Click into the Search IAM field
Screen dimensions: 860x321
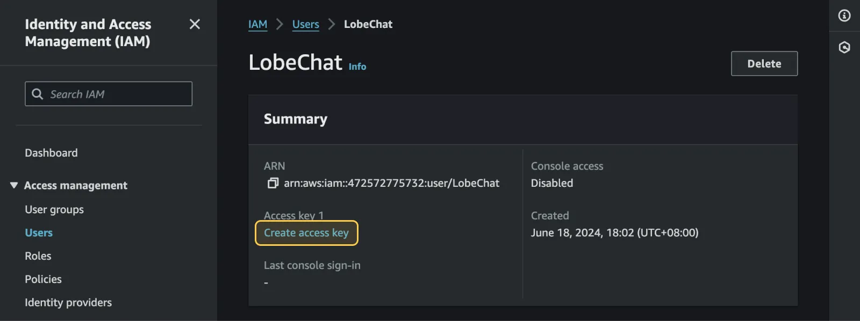point(107,93)
